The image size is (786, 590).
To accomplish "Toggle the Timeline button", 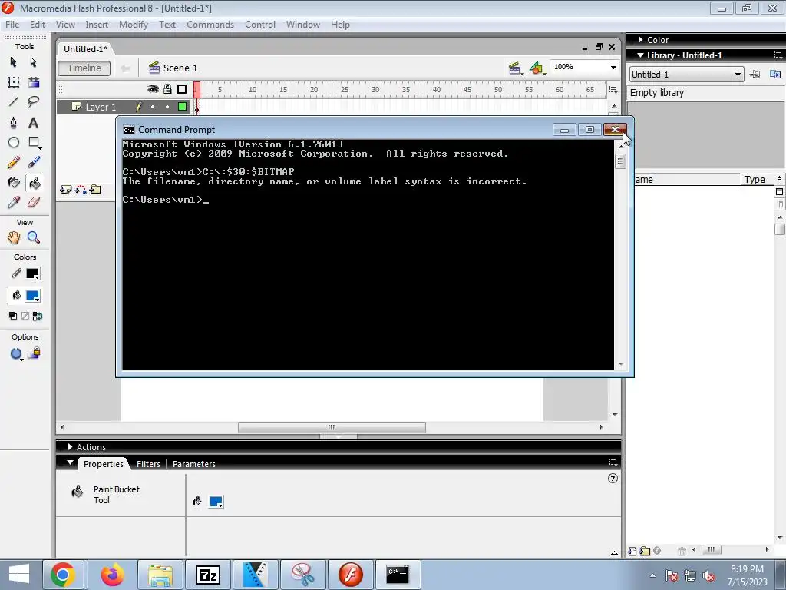I will (84, 68).
